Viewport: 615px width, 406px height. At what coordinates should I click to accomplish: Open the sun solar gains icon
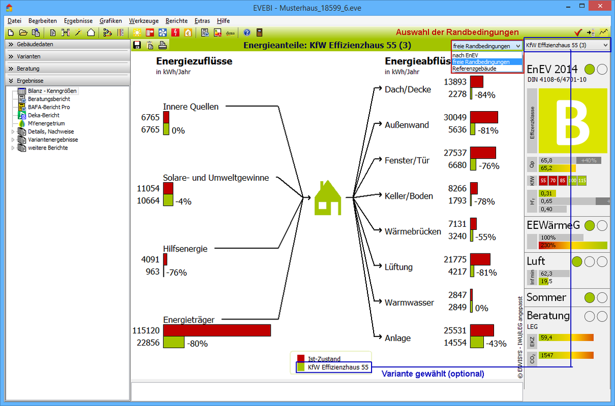(137, 32)
